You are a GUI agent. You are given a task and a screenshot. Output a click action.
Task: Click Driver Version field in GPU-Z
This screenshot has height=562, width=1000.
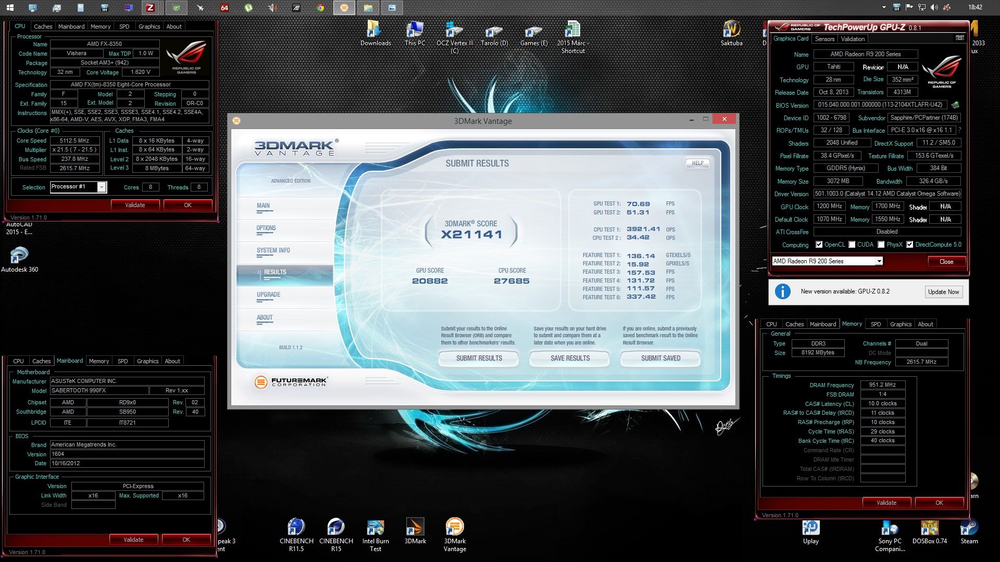click(x=887, y=194)
